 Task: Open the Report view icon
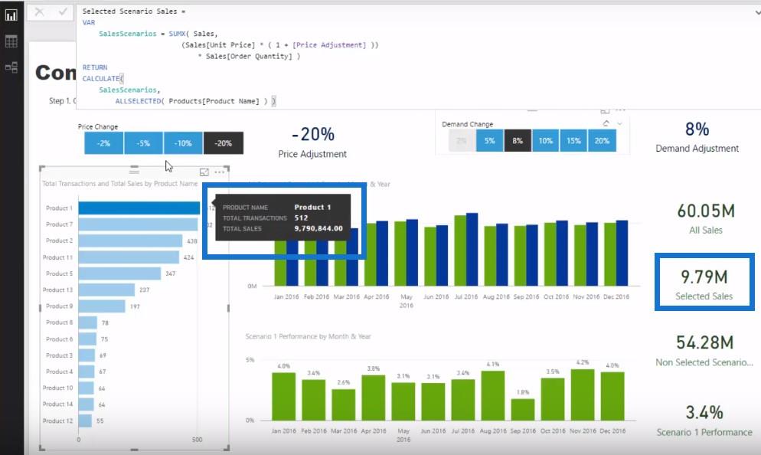11,15
